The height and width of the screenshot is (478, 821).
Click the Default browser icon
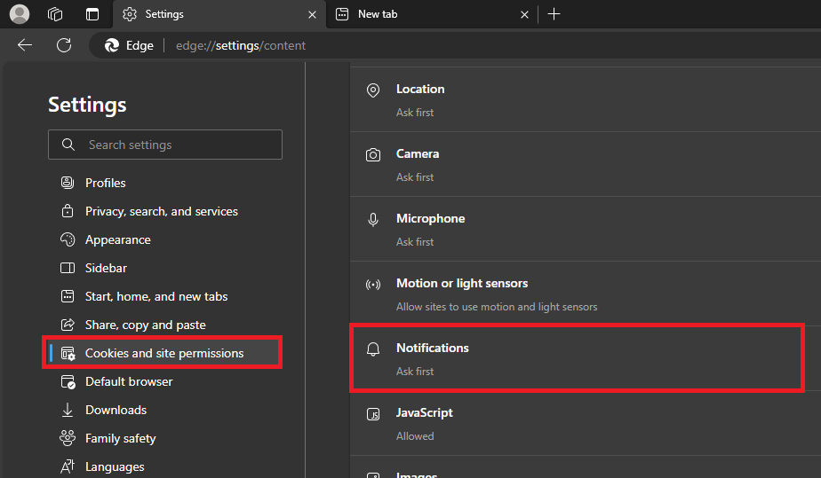[68, 382]
